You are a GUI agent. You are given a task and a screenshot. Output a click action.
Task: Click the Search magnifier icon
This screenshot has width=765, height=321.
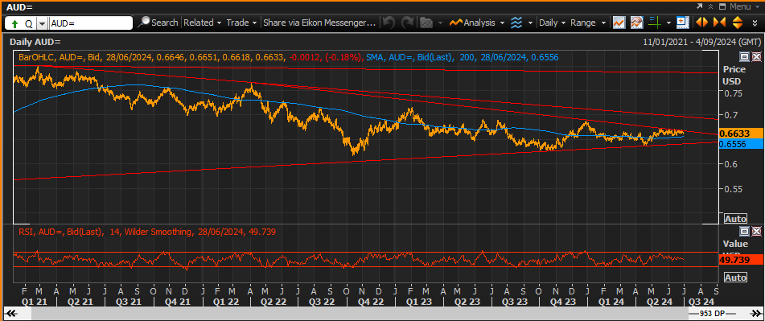[x=144, y=23]
